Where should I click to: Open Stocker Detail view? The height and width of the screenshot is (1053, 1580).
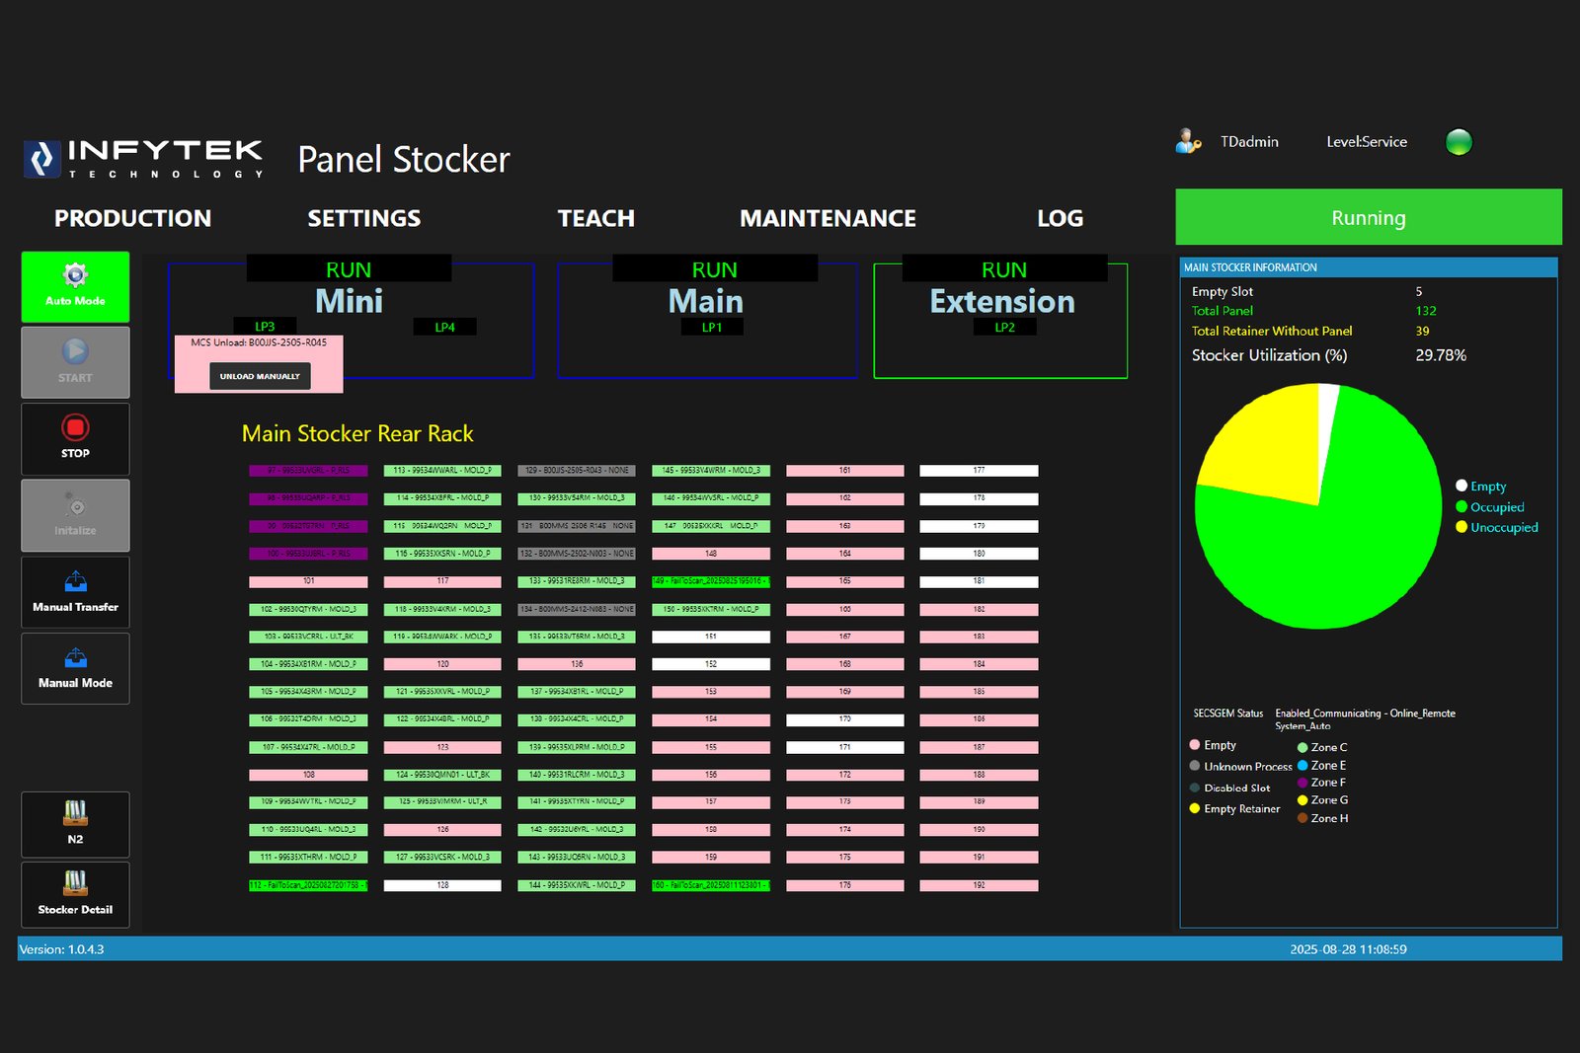click(74, 895)
